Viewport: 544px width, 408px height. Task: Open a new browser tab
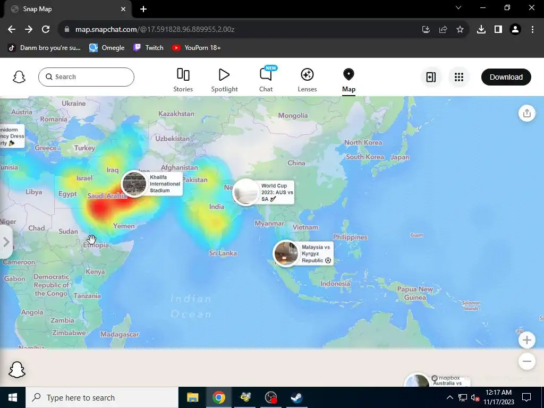pyautogui.click(x=143, y=9)
